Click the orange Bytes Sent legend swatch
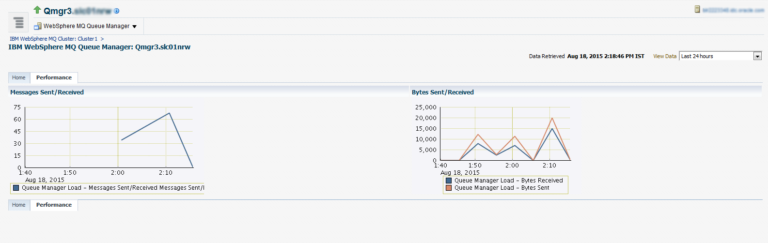This screenshot has height=243, width=768. (x=449, y=188)
